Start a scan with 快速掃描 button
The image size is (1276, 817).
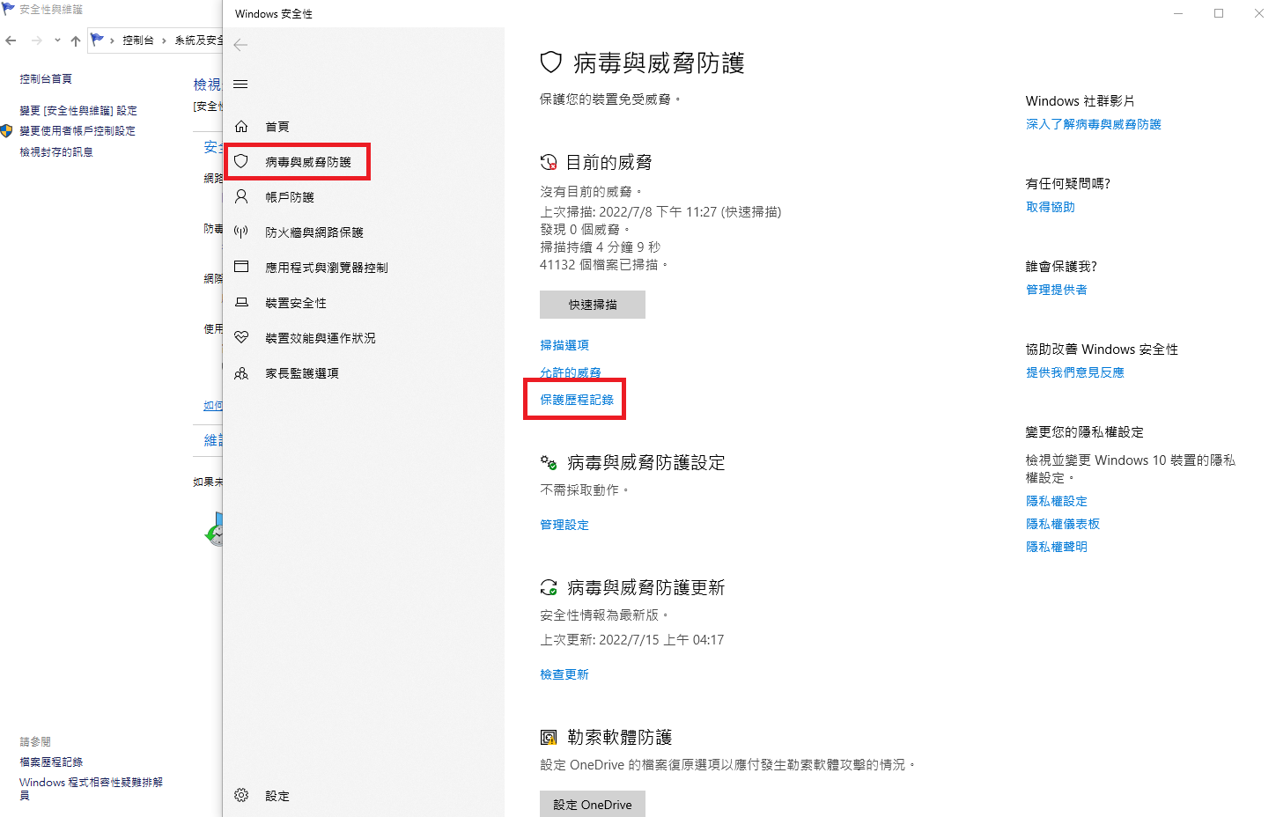pyautogui.click(x=593, y=305)
